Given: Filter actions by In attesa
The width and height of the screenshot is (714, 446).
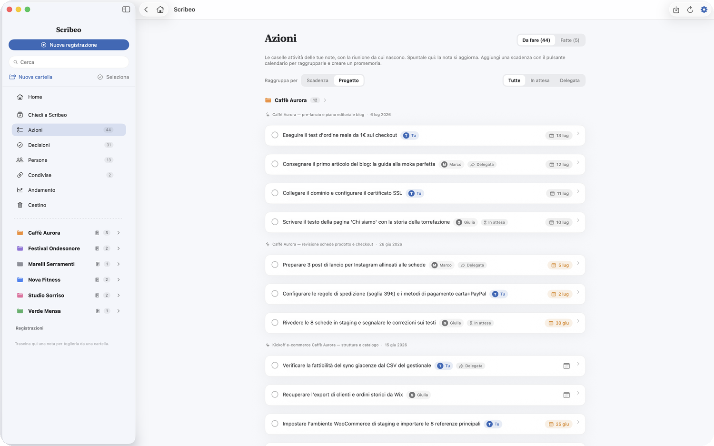Looking at the screenshot, I should click(540, 80).
